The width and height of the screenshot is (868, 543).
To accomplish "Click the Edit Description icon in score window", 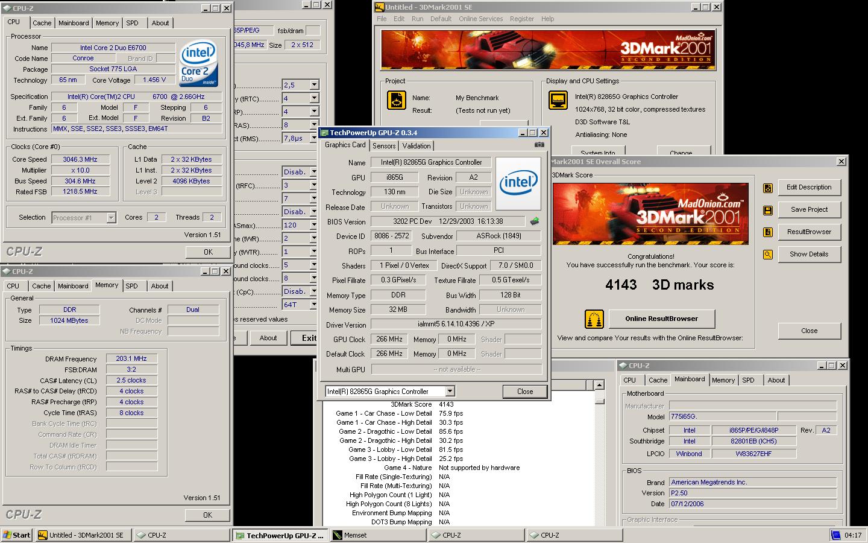I will click(768, 188).
